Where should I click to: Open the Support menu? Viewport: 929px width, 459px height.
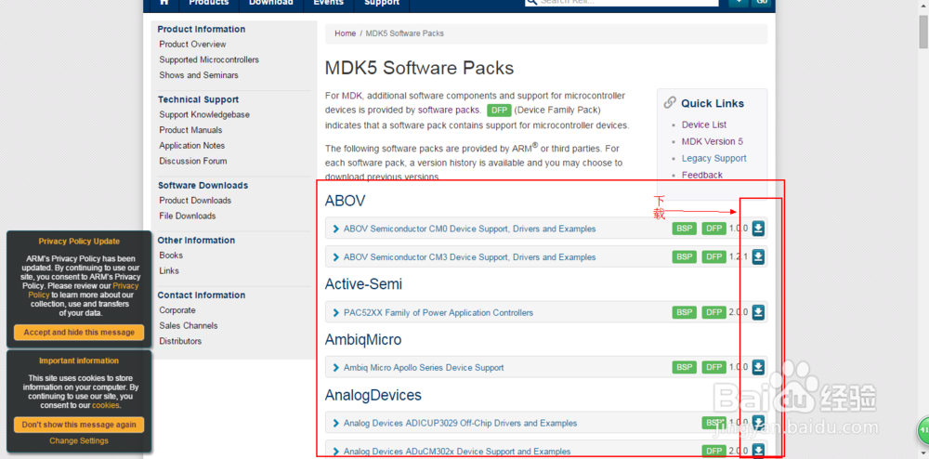[382, 3]
